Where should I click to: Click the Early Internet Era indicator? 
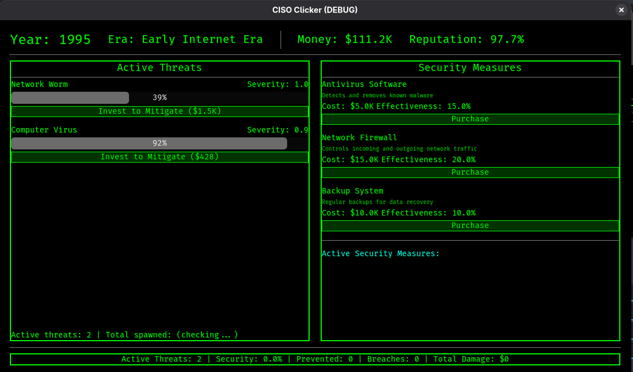pos(185,40)
